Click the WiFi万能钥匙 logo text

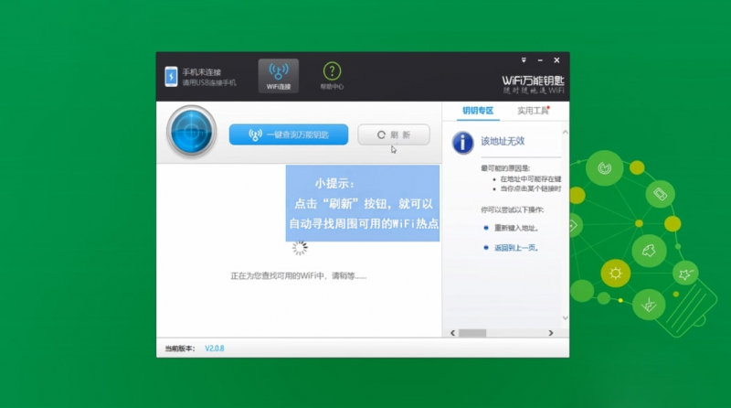[x=533, y=81]
